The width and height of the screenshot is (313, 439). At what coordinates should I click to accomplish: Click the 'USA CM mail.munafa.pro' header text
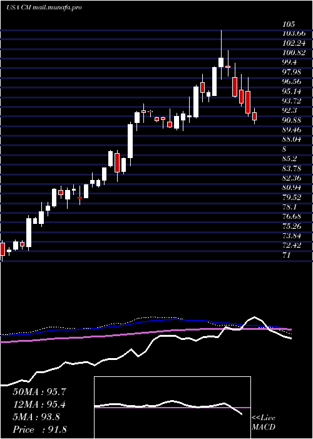(x=44, y=8)
